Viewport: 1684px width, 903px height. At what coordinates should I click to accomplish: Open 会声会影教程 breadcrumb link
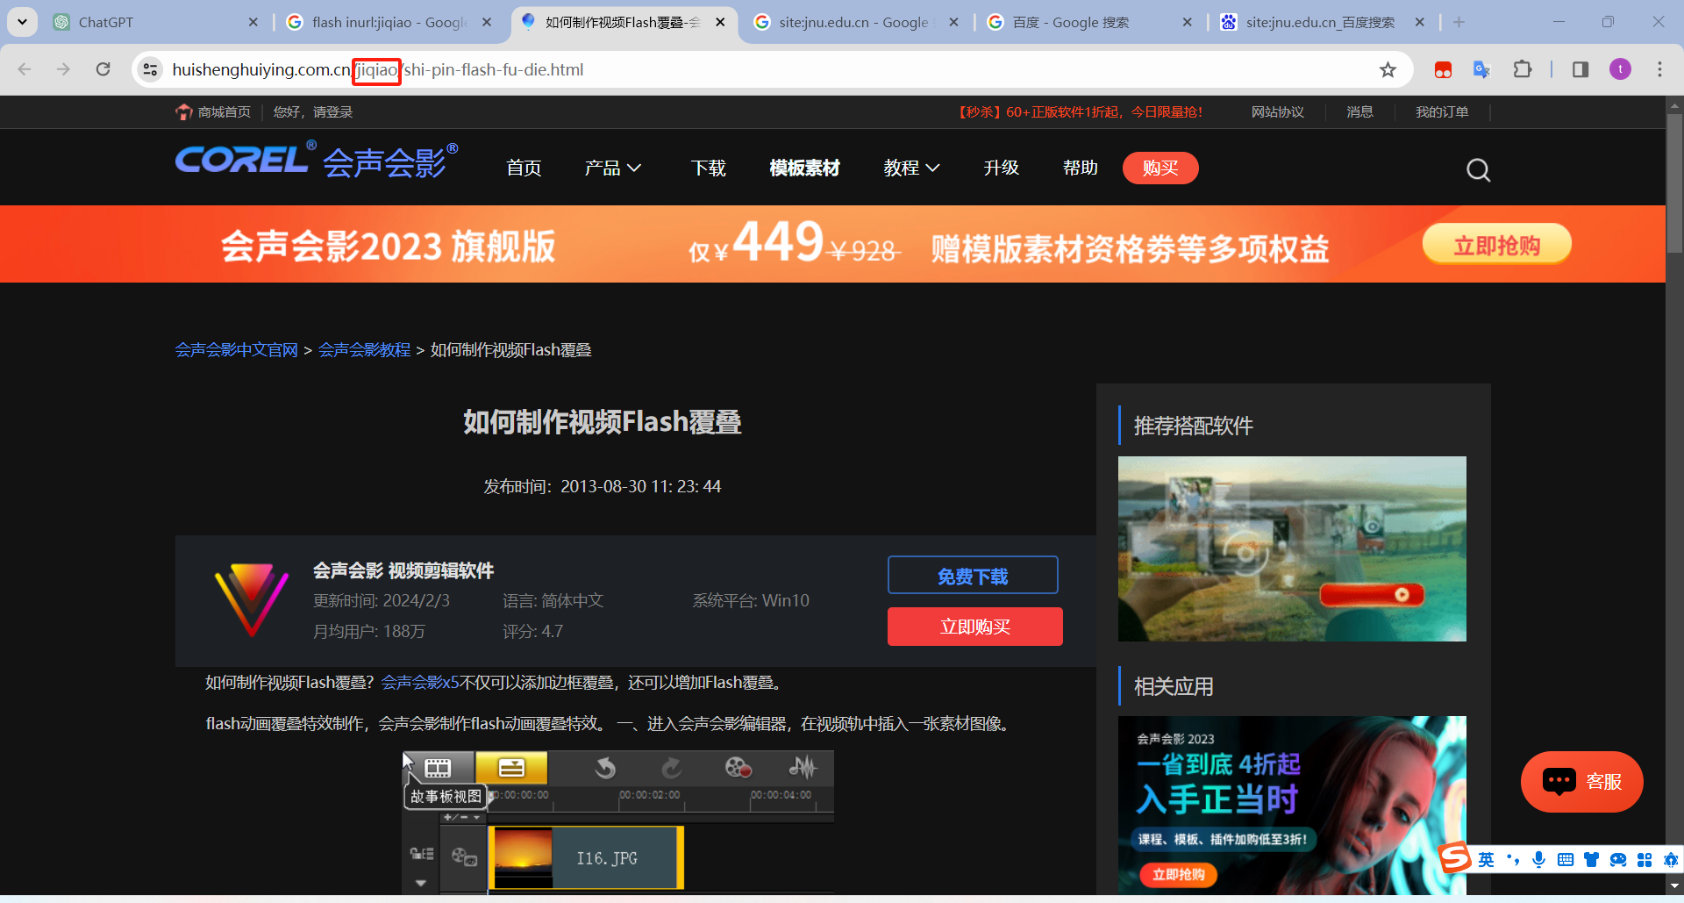pyautogui.click(x=365, y=350)
